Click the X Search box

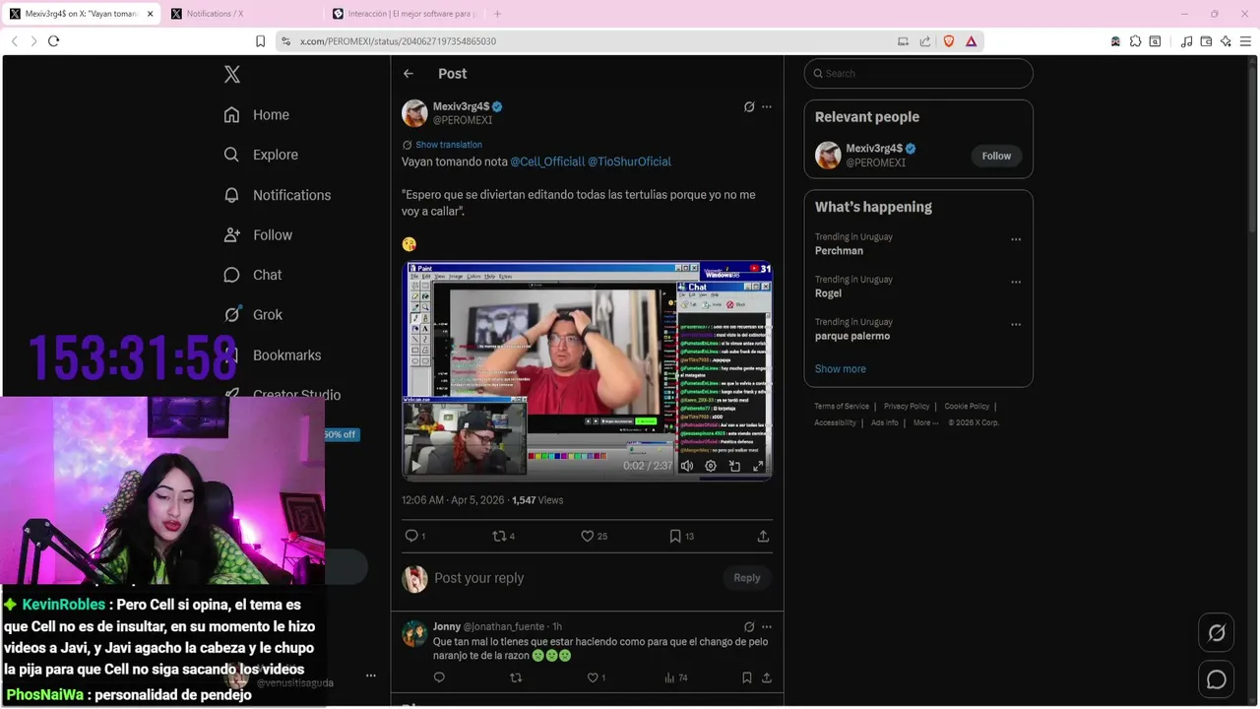(918, 74)
